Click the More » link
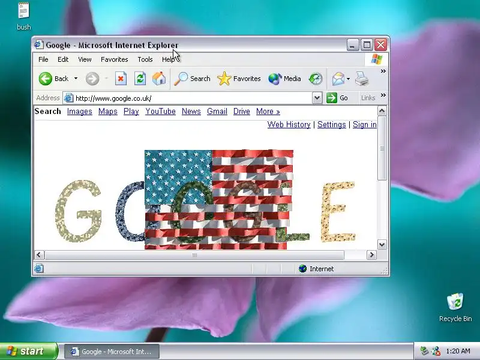Viewport: 480px width, 360px height. [268, 112]
